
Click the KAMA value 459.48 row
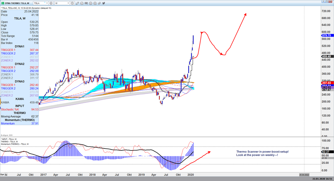[x=19, y=102]
